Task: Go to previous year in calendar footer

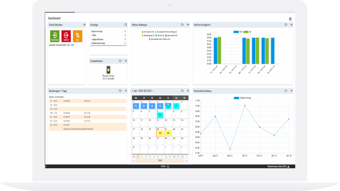Action: tap(134, 161)
